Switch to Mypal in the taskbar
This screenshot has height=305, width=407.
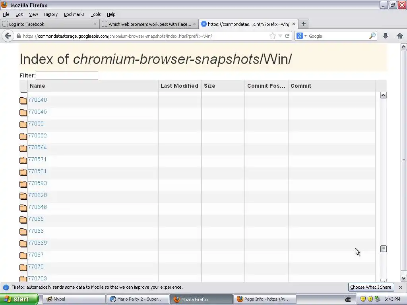(x=74, y=299)
